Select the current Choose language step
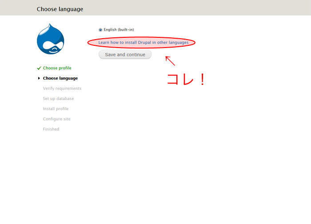The height and width of the screenshot is (224, 311). pyautogui.click(x=60, y=78)
